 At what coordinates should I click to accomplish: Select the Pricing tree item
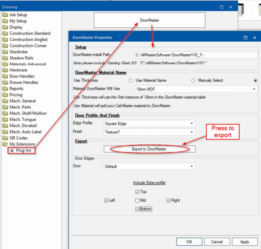(x=16, y=95)
